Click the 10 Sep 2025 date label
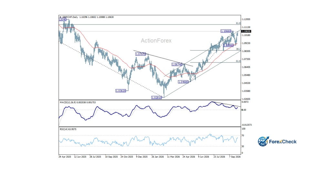 point(111,157)
